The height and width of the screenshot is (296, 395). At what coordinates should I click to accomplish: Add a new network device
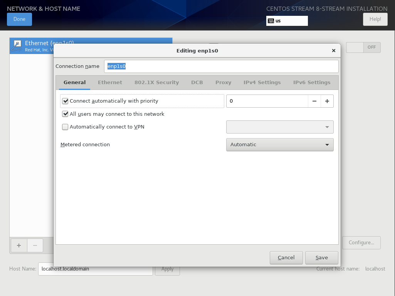19,245
